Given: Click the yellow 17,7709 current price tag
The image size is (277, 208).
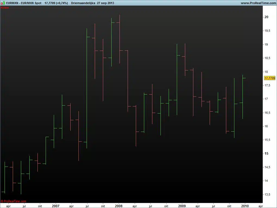Looking at the screenshot, I should (270, 78).
